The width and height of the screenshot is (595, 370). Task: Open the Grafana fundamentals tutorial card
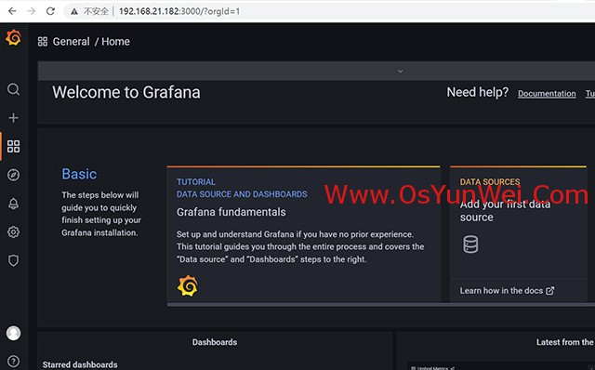[304, 233]
